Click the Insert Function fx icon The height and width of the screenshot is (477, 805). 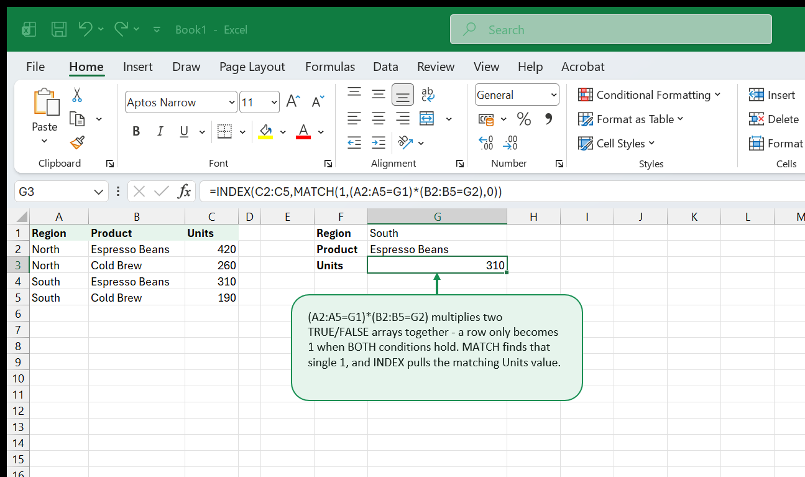coord(184,192)
